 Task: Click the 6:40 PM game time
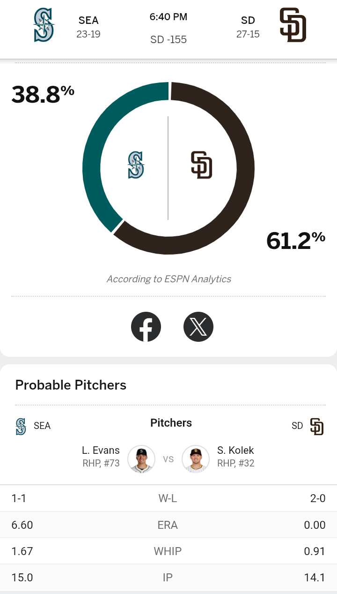tap(168, 17)
